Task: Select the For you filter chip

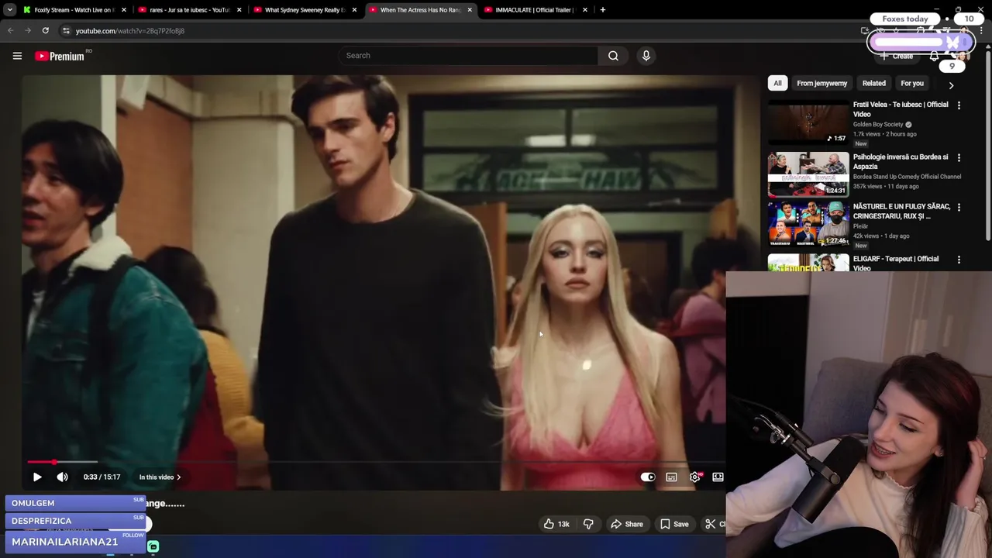Action: tap(912, 83)
